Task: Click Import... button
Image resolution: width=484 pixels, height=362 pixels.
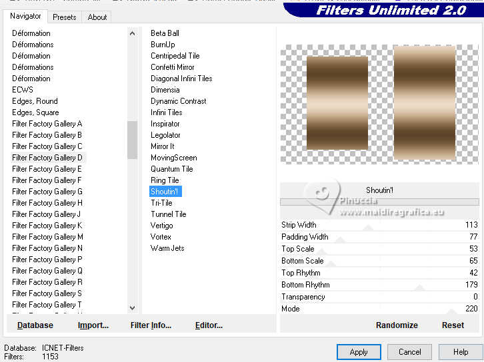Action: (x=93, y=325)
